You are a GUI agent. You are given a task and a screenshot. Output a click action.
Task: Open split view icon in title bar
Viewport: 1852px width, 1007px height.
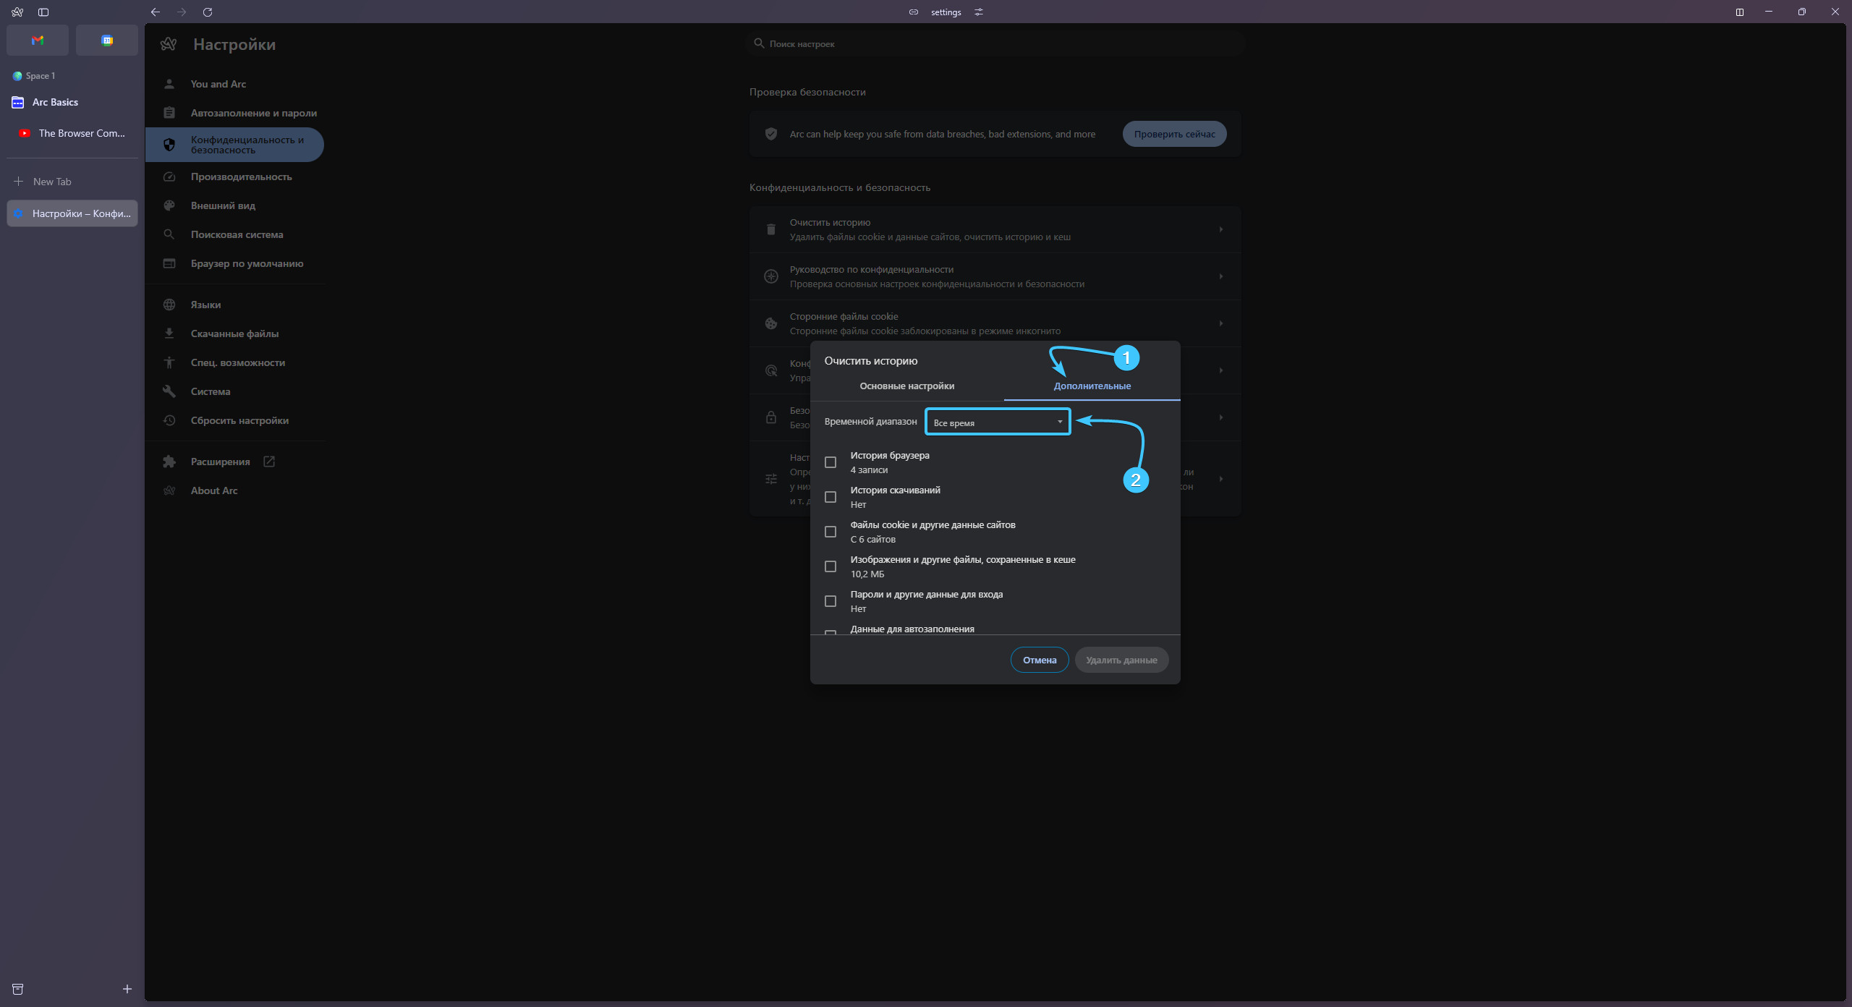tap(1740, 12)
